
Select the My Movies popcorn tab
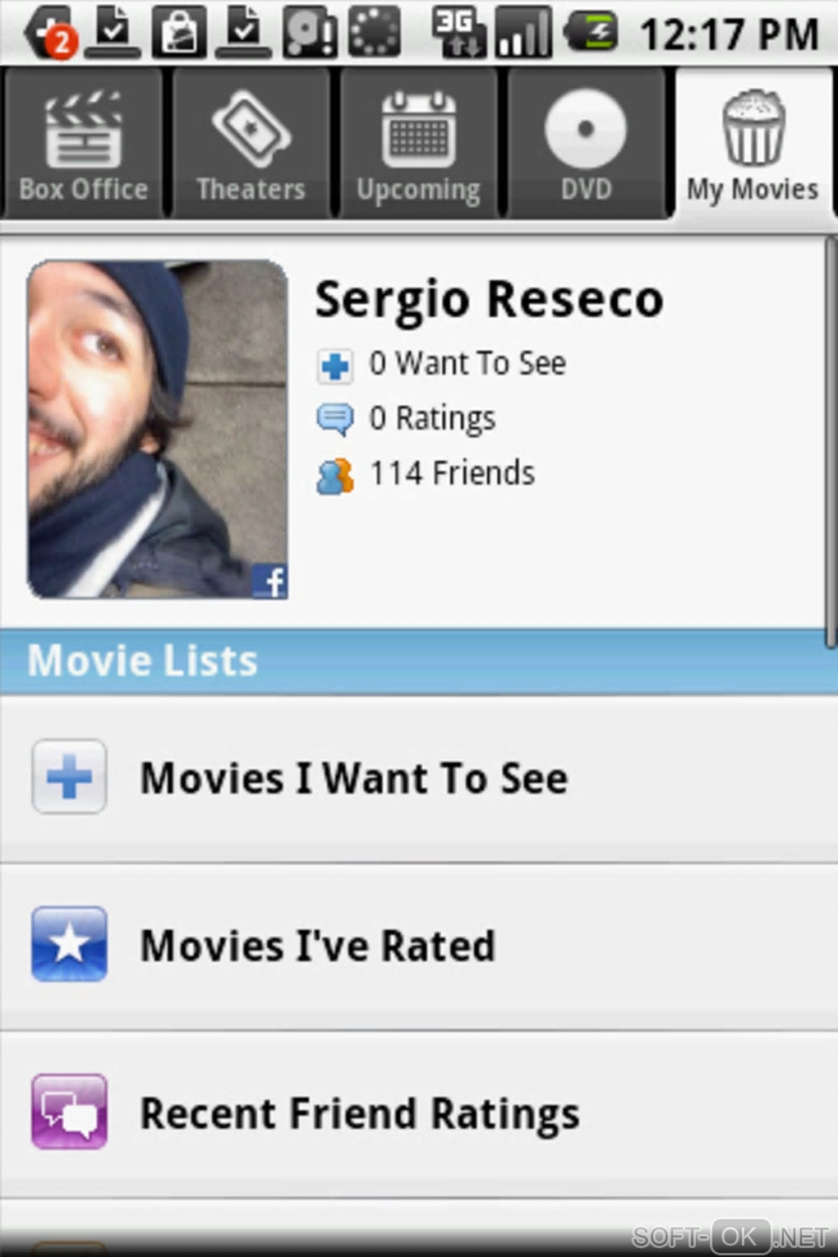[x=753, y=144]
